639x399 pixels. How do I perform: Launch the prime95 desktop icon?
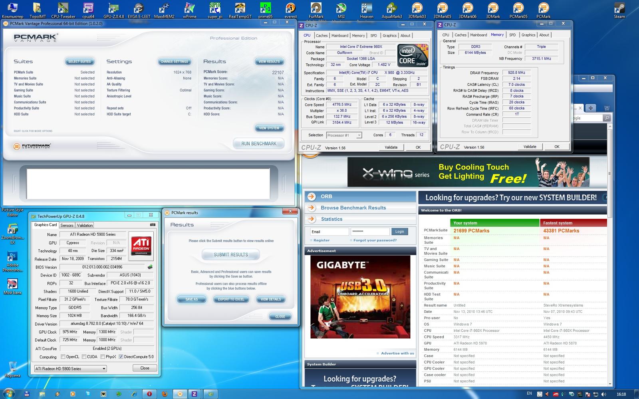(x=265, y=10)
